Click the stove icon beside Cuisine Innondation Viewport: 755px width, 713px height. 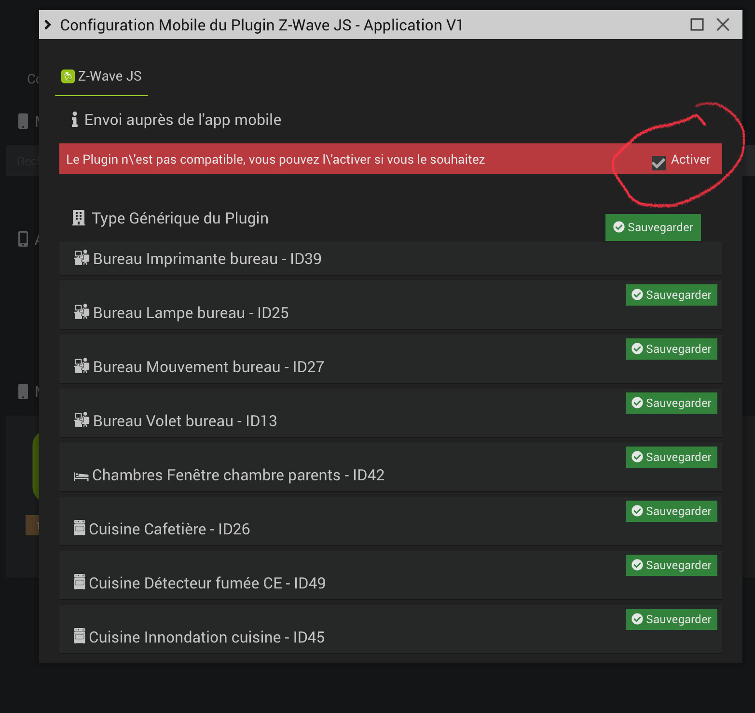pyautogui.click(x=80, y=636)
